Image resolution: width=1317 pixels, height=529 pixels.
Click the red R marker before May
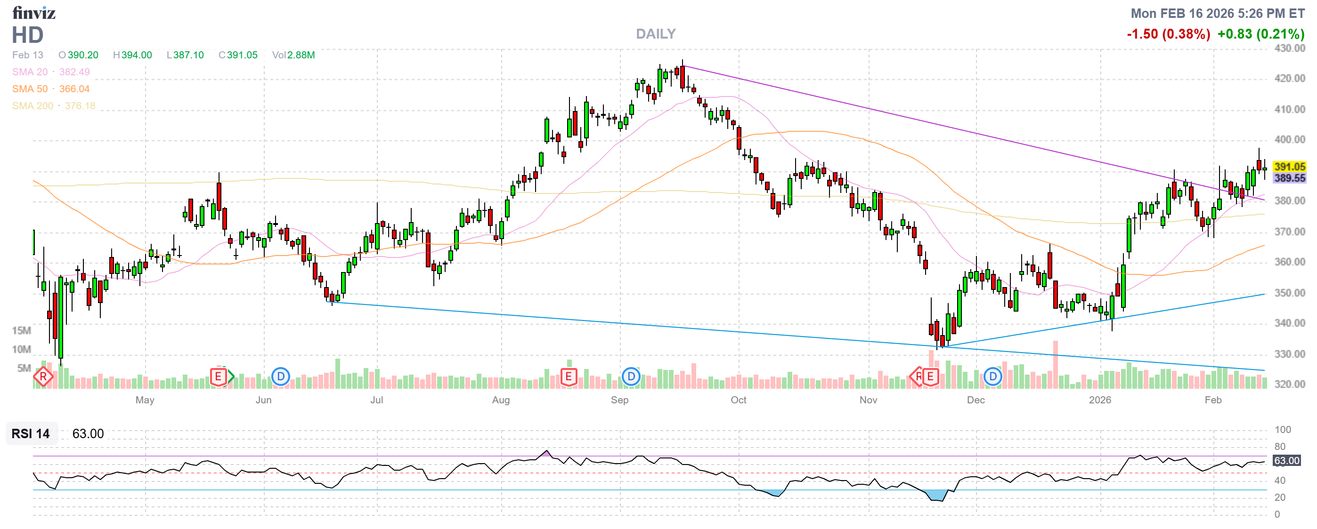[43, 377]
